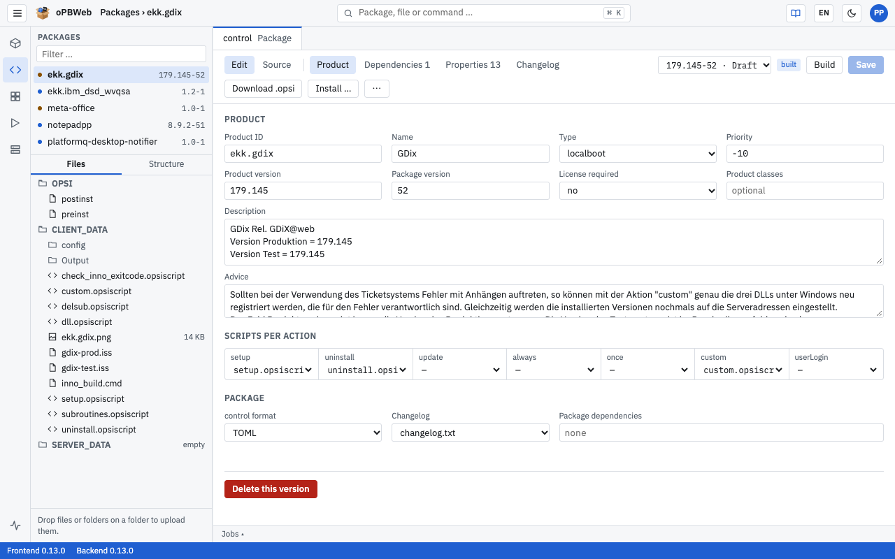Click the image icon next to ekk.gdix.png
Screen dimensions: 895x559
52,337
